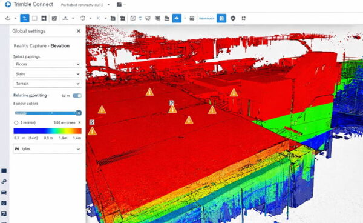This screenshot has height=223, width=363.
Task: Click the 0.9 m gradient label
Action: point(48,138)
